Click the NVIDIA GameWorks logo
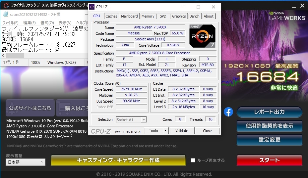Screen dimensions: 308x178 287,16
